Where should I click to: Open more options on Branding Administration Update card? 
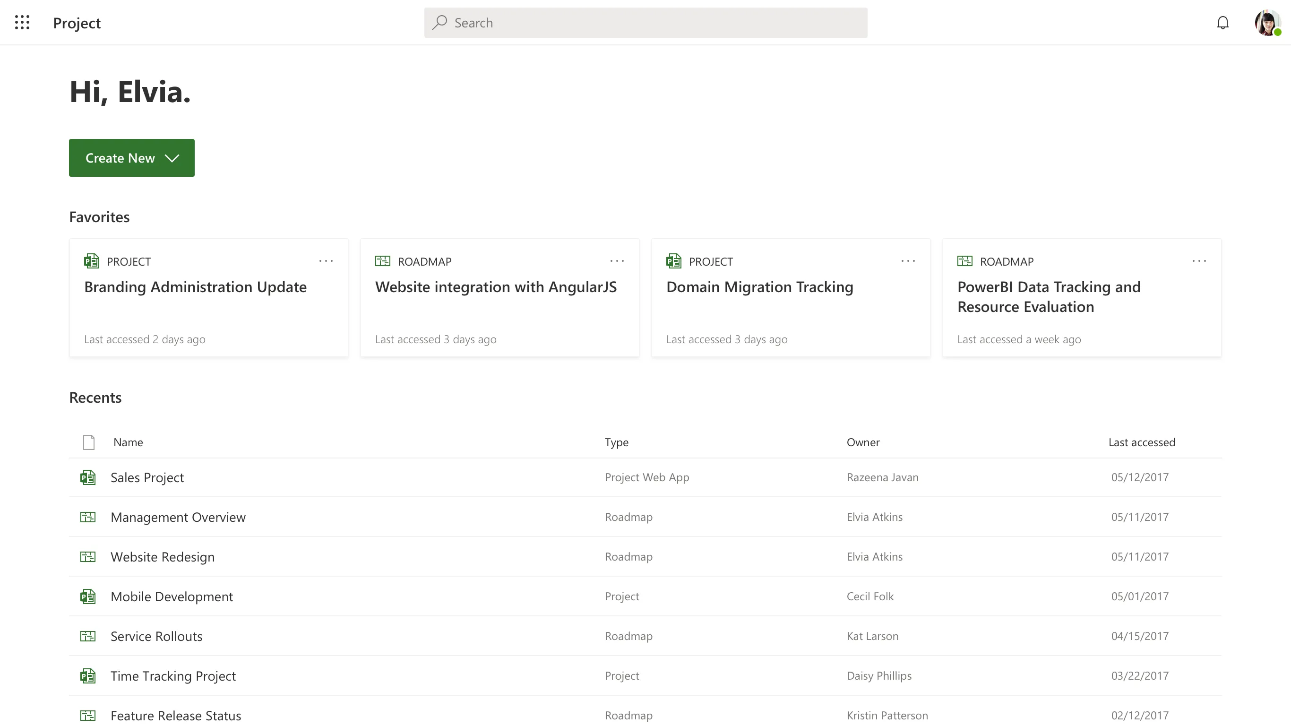coord(326,261)
